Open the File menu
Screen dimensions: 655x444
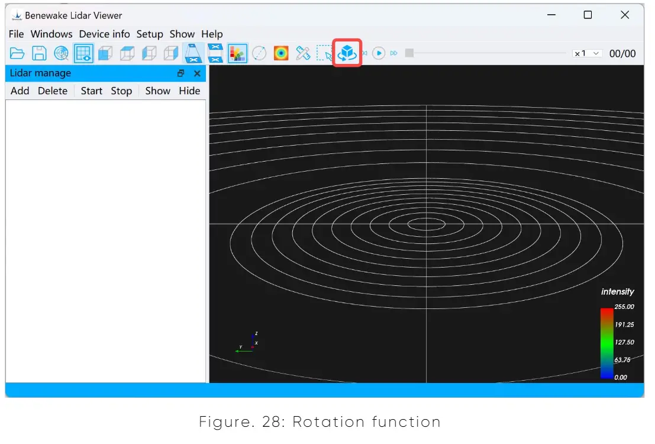click(17, 34)
